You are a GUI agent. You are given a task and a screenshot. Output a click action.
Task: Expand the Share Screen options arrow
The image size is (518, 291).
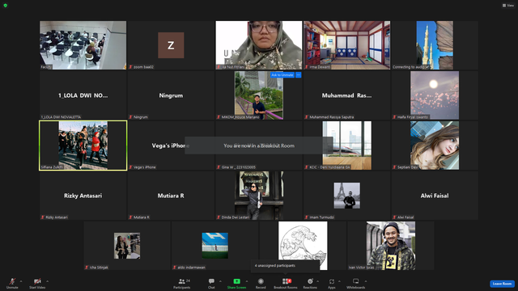(x=247, y=281)
